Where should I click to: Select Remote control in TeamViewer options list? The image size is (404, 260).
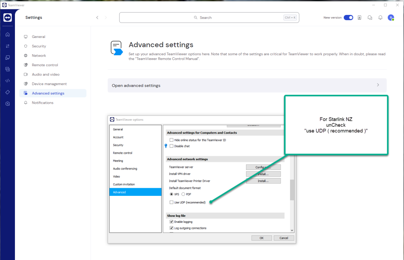pyautogui.click(x=135, y=153)
